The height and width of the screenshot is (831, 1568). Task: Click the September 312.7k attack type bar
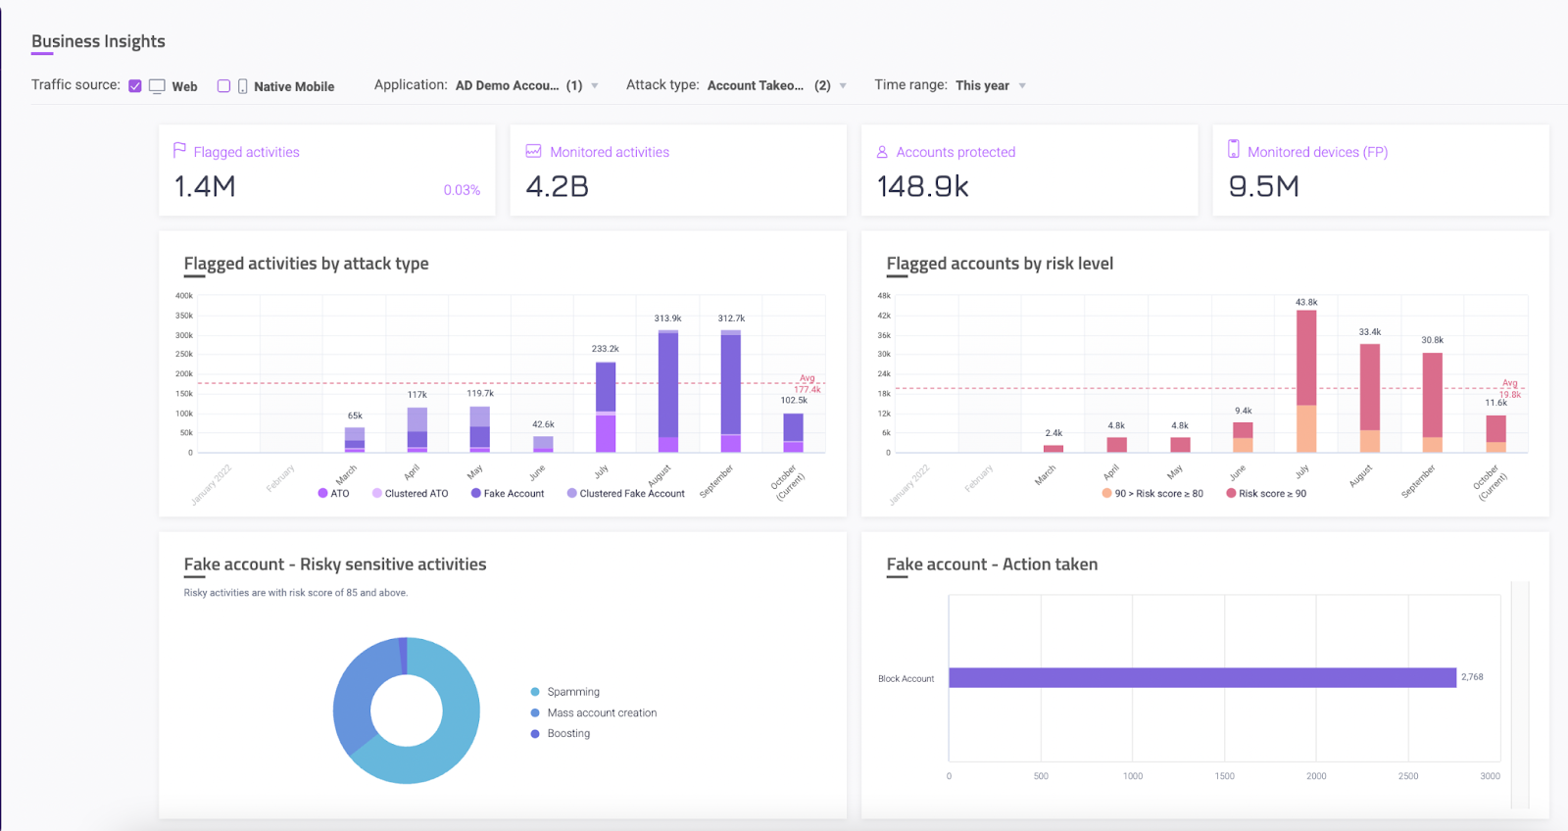click(731, 392)
